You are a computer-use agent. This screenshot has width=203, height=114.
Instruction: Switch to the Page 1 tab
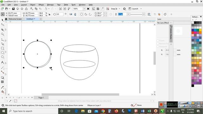point(41,98)
